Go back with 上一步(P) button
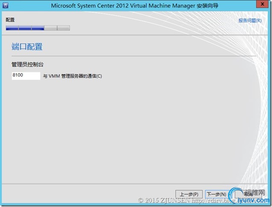This screenshot has width=272, height=207. tap(189, 194)
